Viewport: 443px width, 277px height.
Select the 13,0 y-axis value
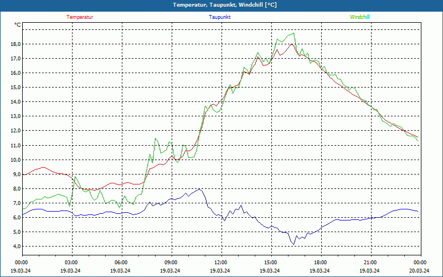pyautogui.click(x=16, y=116)
